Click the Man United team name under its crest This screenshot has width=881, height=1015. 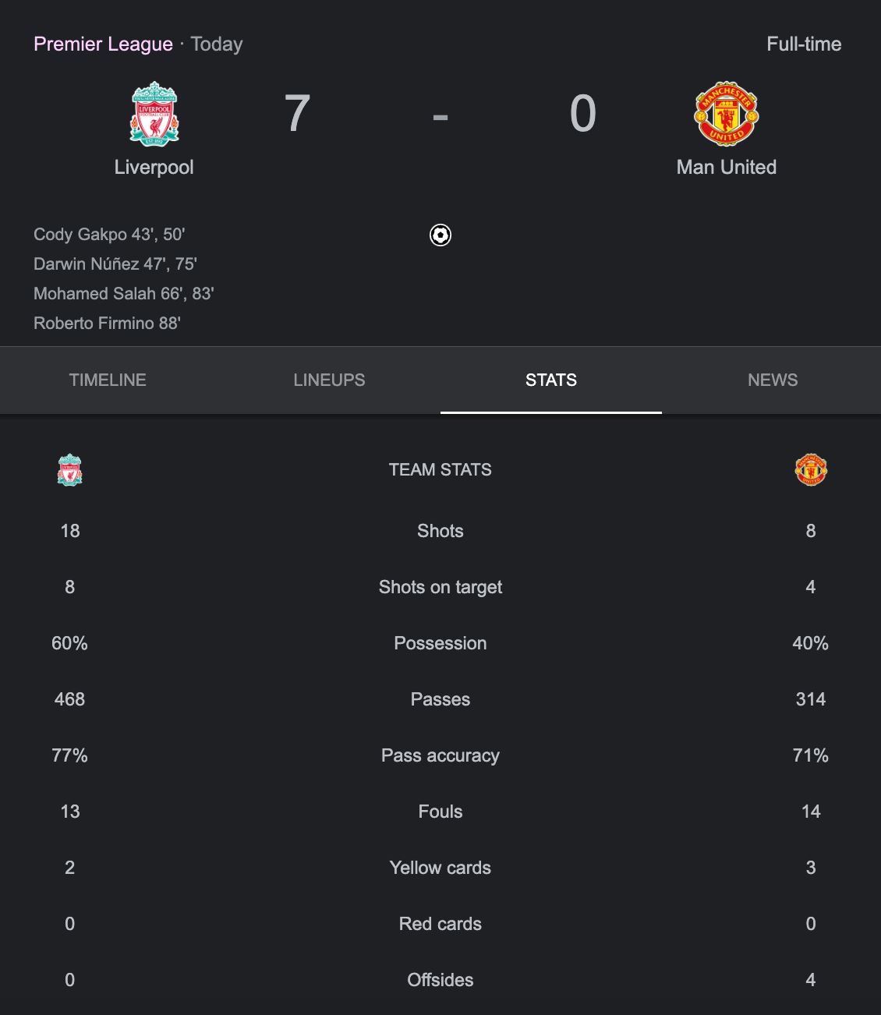tap(726, 167)
